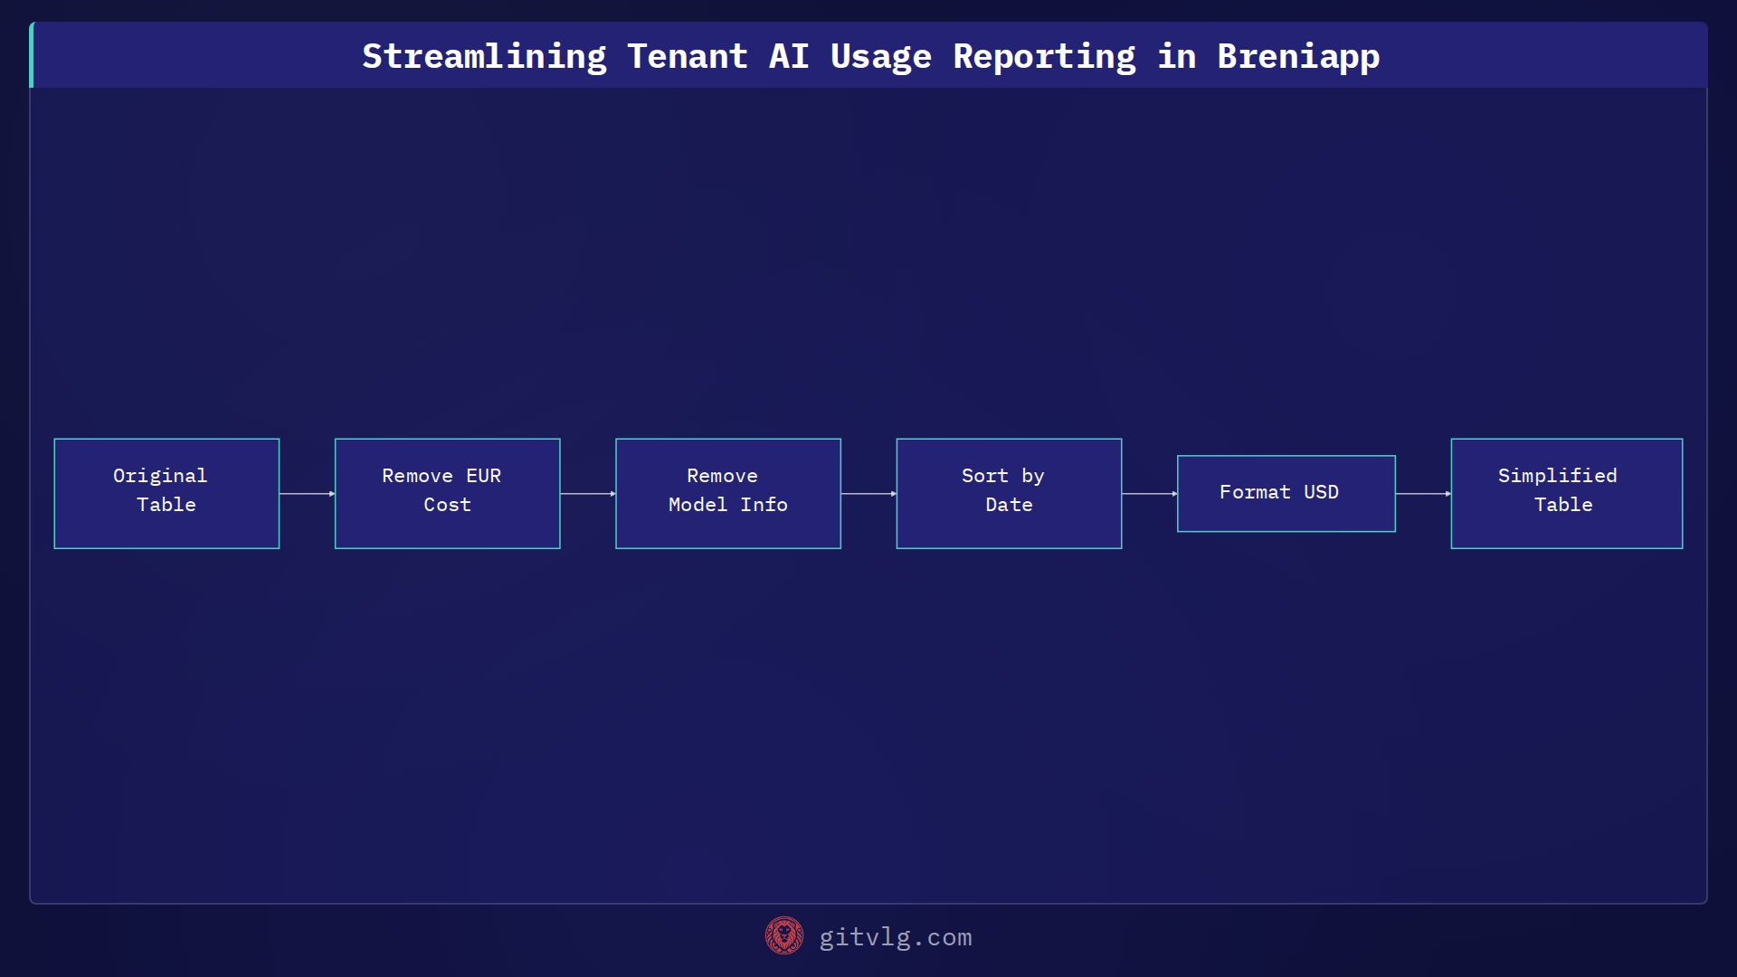Select the Simplified Table box

coord(1566,493)
